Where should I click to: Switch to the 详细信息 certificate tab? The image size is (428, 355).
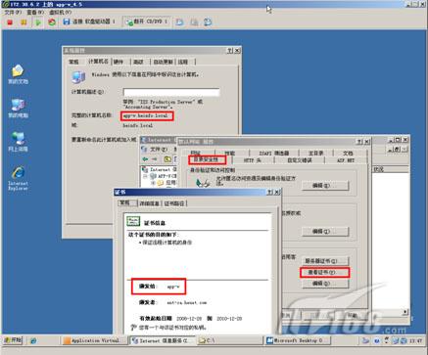[x=150, y=203]
